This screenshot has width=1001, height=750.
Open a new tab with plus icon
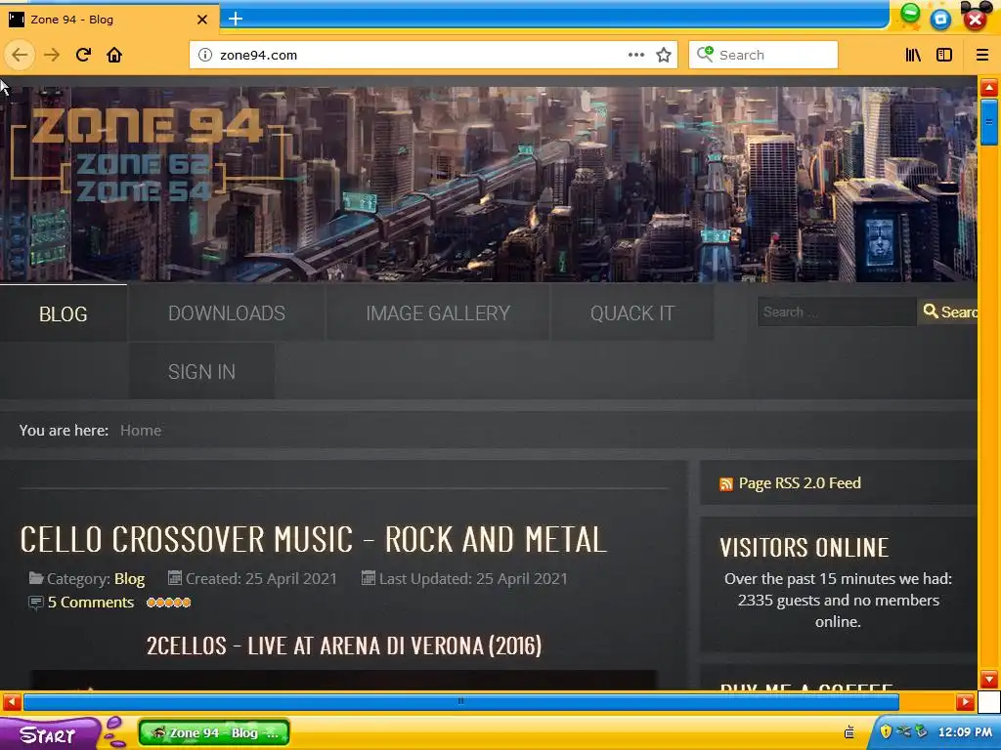coord(236,19)
